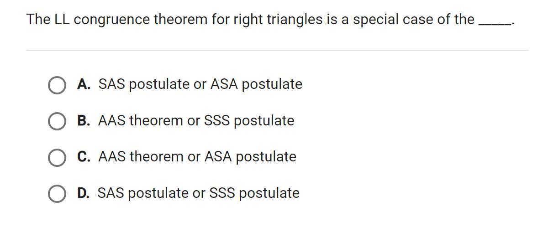Click 'SAS postulate or SSS postulate' answer text

(x=198, y=193)
